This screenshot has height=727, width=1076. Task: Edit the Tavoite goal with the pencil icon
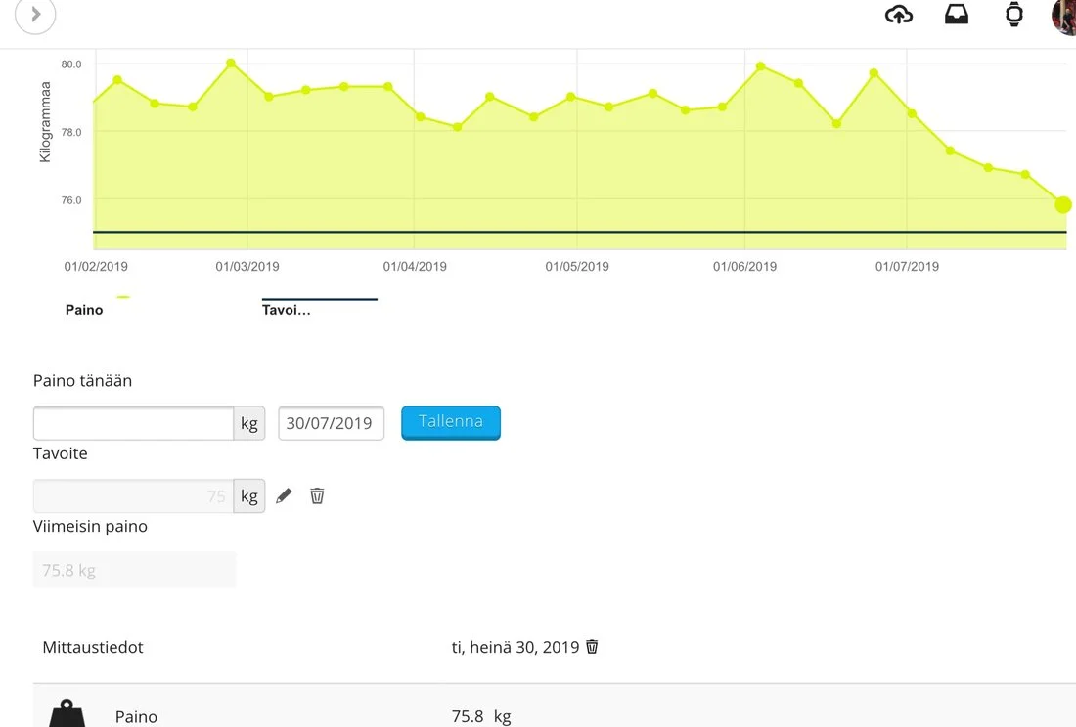[x=284, y=496]
